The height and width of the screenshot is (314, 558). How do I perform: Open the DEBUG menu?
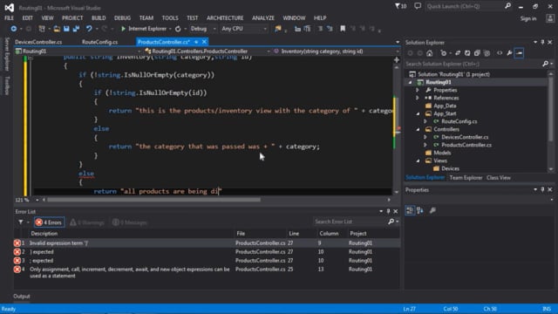click(x=122, y=17)
